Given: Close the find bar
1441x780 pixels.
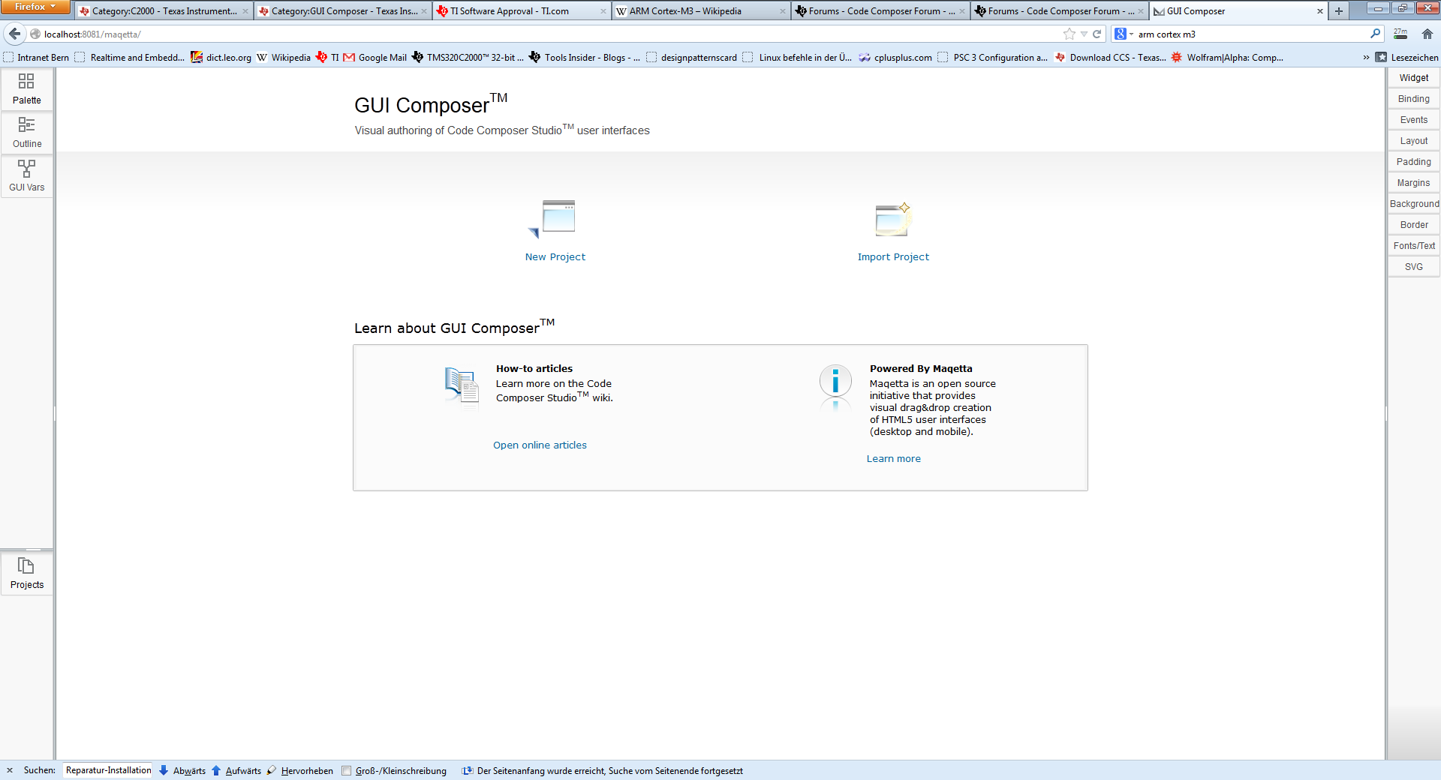Looking at the screenshot, I should pyautogui.click(x=10, y=770).
